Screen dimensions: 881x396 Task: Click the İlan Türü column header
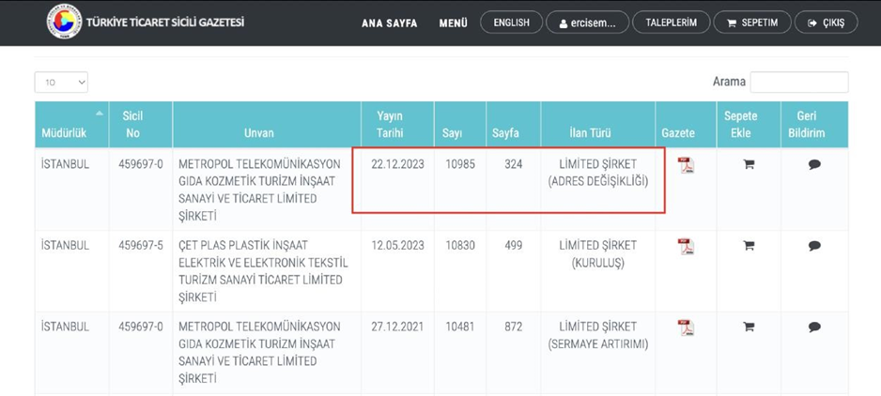(597, 125)
